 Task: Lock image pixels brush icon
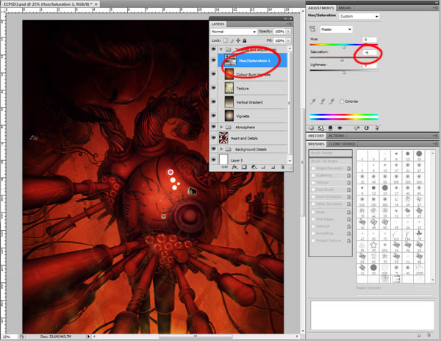pos(232,40)
